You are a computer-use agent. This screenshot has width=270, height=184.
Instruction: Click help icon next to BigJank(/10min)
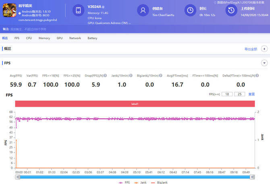(x=160, y=75)
